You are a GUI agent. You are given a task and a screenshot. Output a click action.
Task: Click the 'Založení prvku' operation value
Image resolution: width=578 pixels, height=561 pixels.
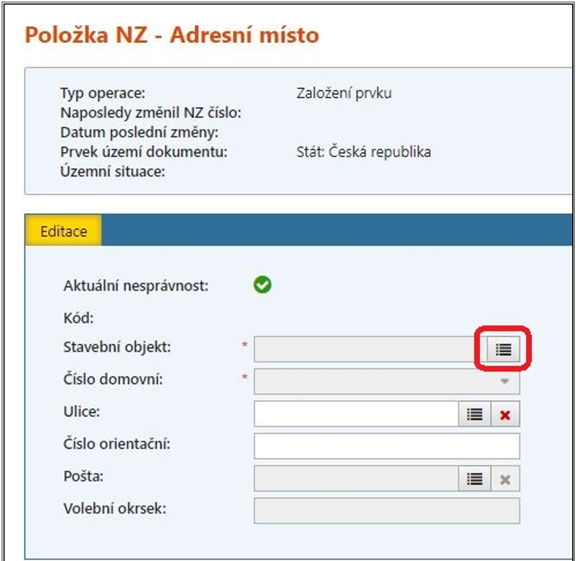coord(344,93)
